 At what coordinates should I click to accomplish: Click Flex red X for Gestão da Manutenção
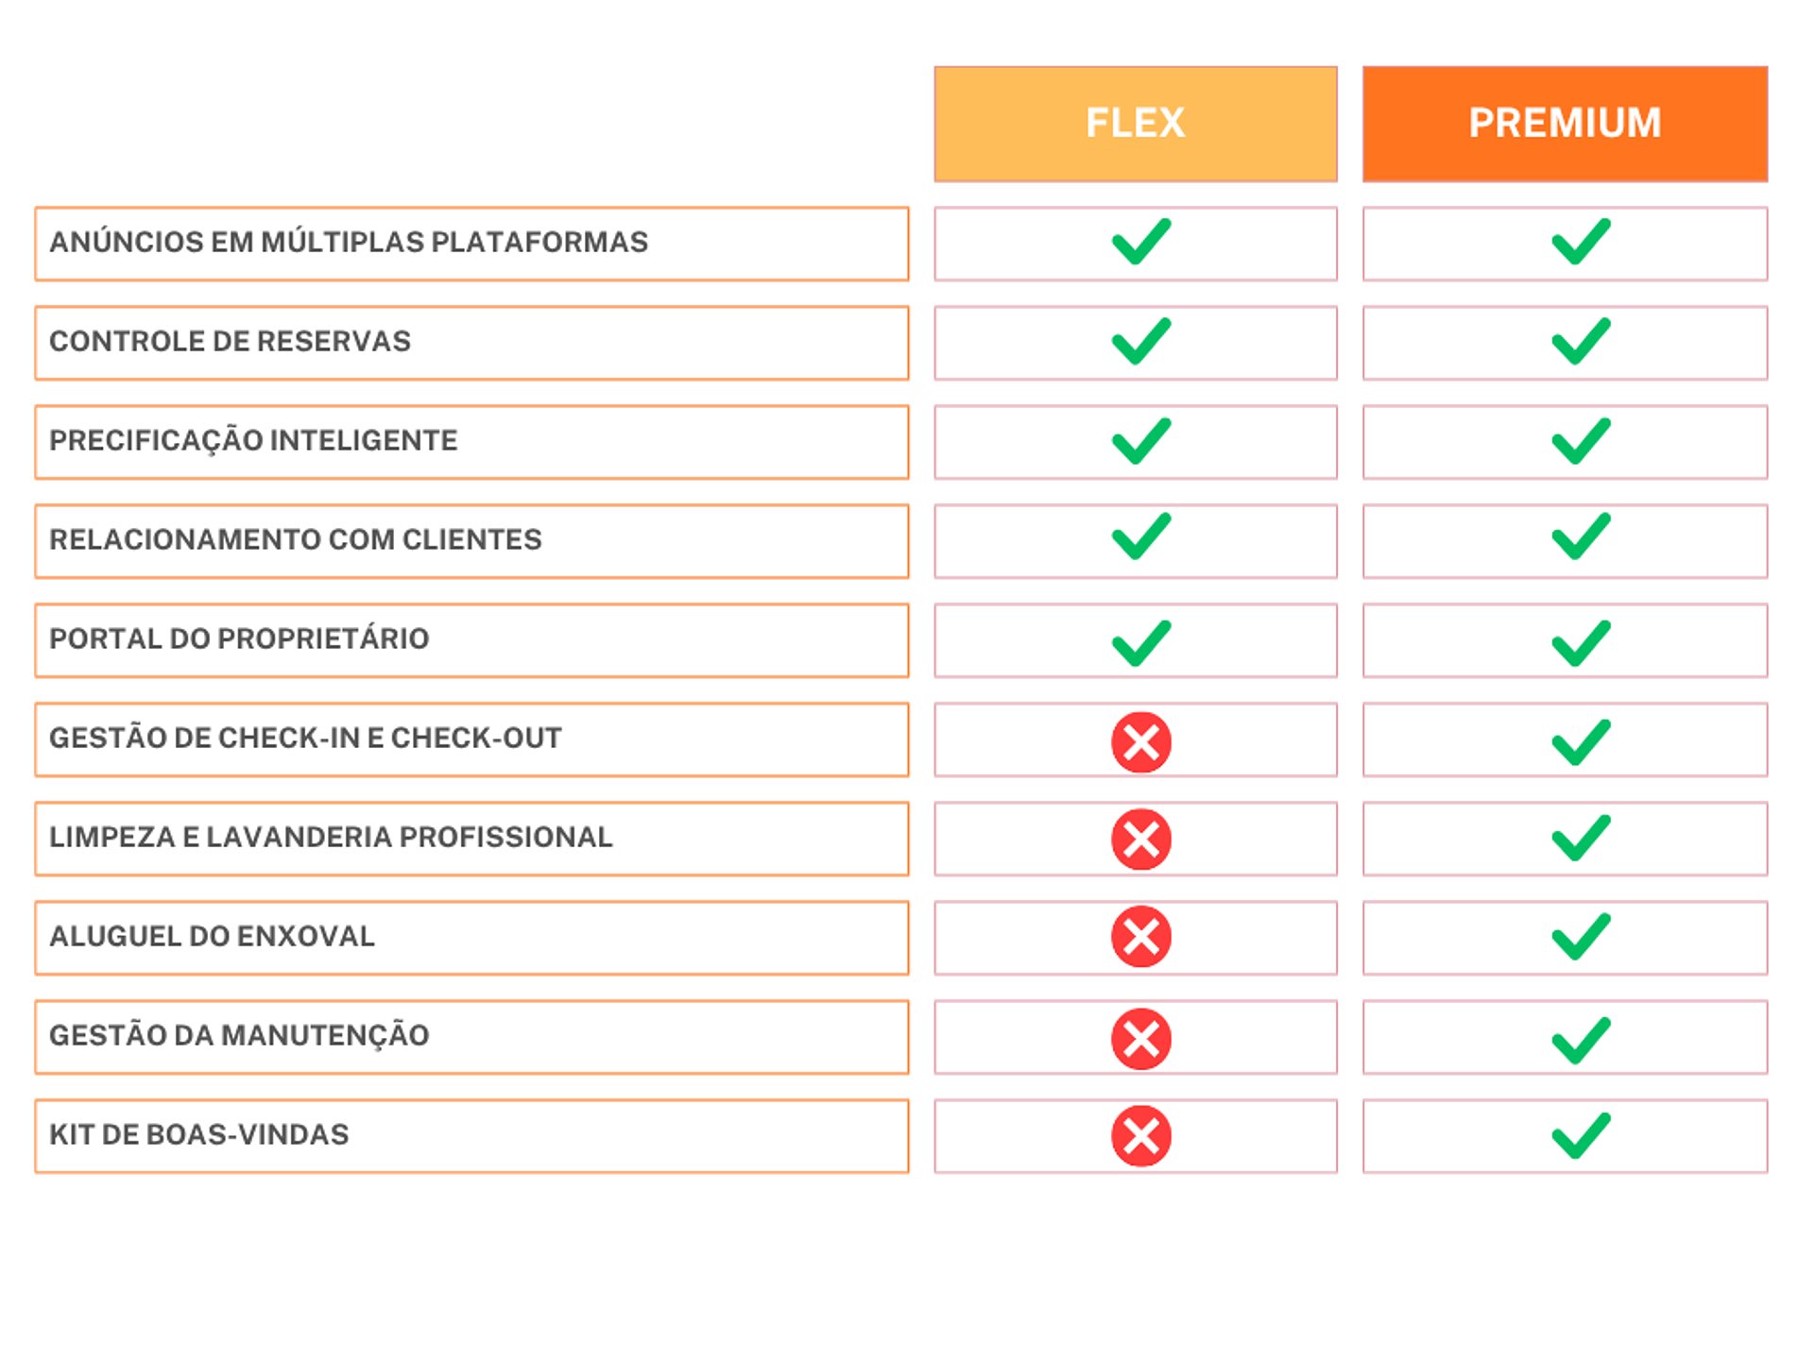1140,1038
